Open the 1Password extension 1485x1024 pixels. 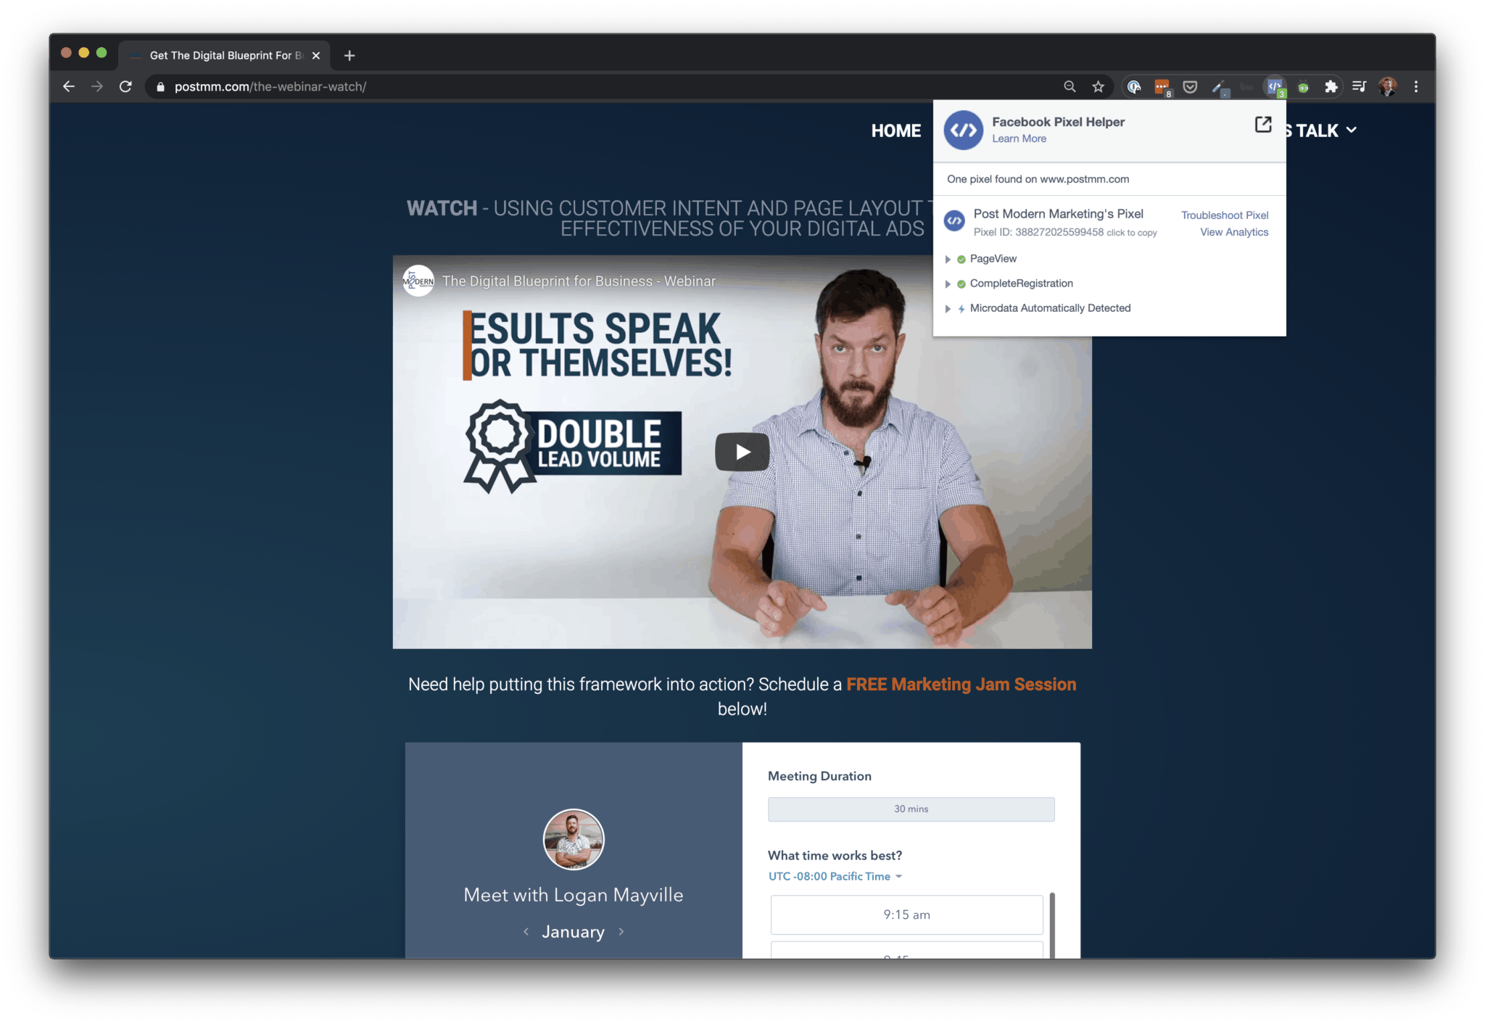click(x=1134, y=86)
